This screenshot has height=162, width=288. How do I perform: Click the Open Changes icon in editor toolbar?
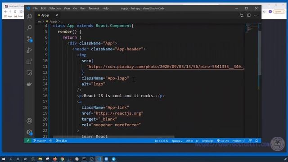point(242,15)
